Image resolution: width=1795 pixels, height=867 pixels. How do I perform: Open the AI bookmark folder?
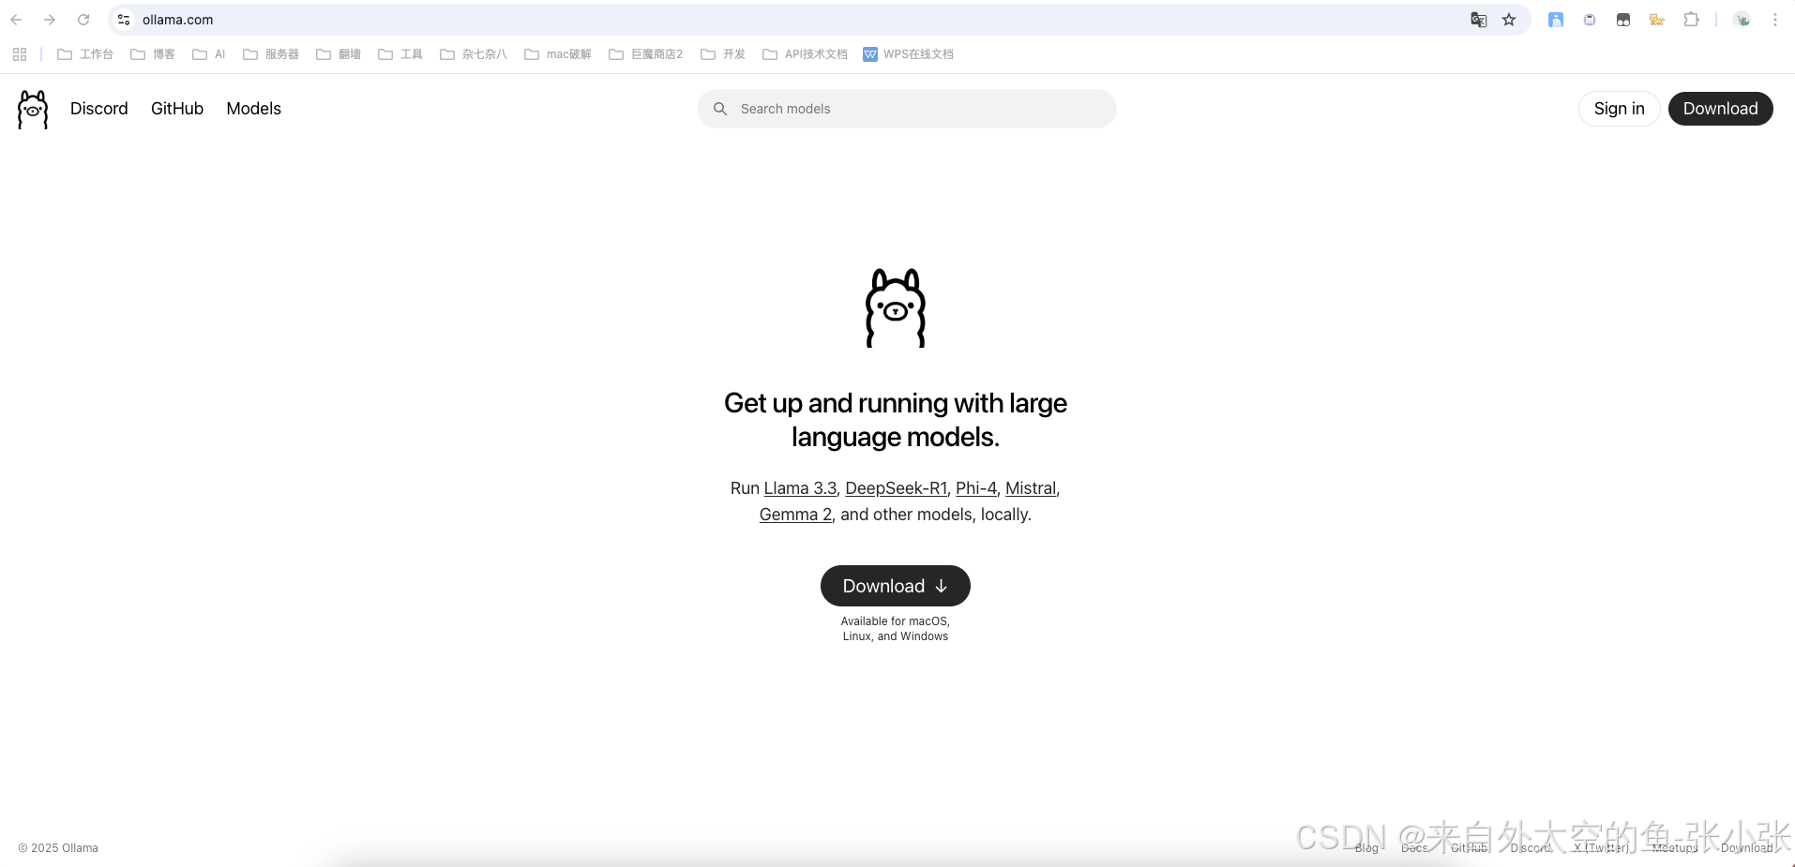tap(209, 54)
